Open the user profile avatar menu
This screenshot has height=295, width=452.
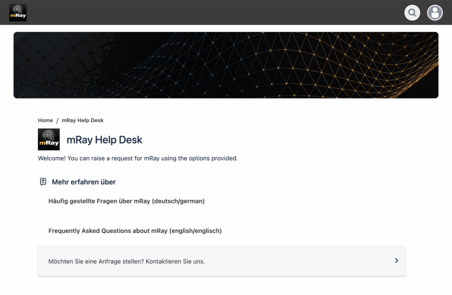coord(435,12)
